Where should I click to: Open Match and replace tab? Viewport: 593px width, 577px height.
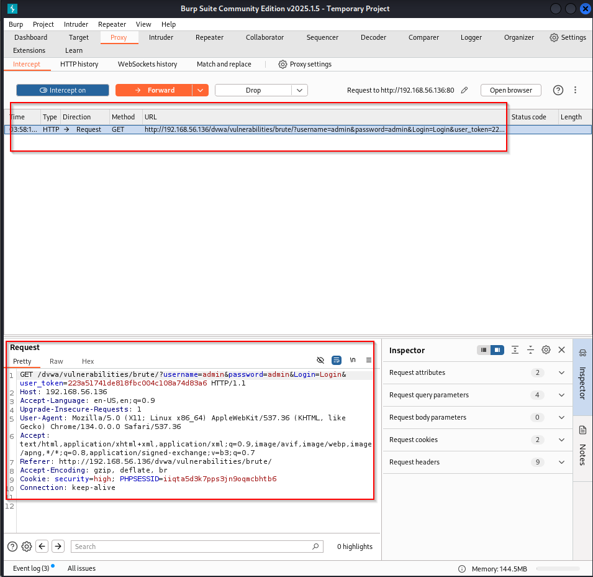[224, 65]
